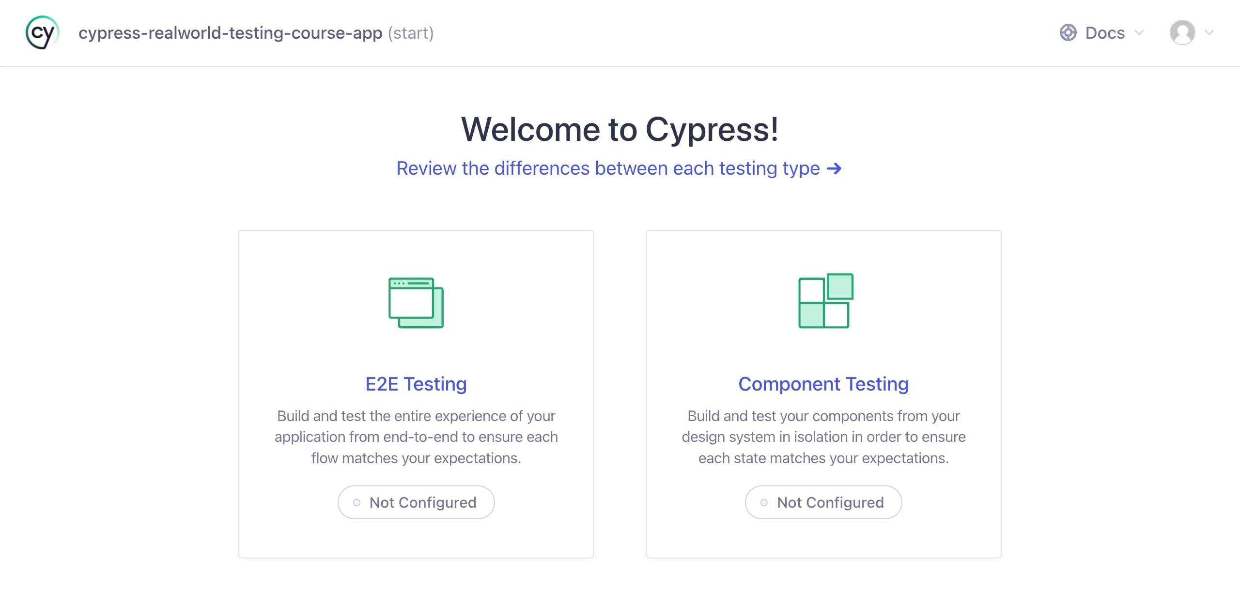The image size is (1240, 603).
Task: Click the arrow icon in the review link
Action: (835, 169)
